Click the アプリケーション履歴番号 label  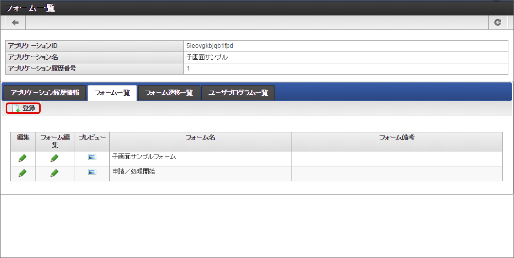42,68
